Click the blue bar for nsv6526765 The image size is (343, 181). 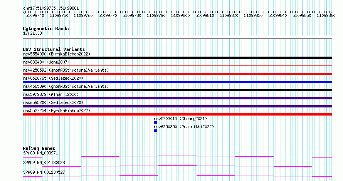point(177,82)
